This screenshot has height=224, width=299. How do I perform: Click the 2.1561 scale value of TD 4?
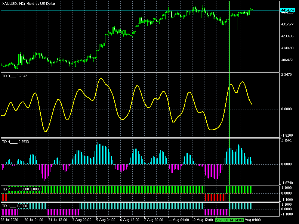[286, 140]
